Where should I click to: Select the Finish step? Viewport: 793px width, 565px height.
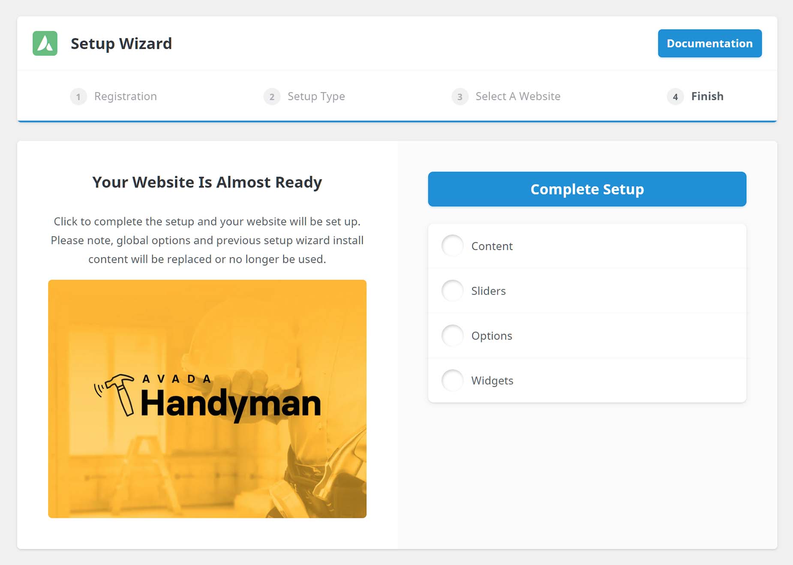click(x=695, y=96)
